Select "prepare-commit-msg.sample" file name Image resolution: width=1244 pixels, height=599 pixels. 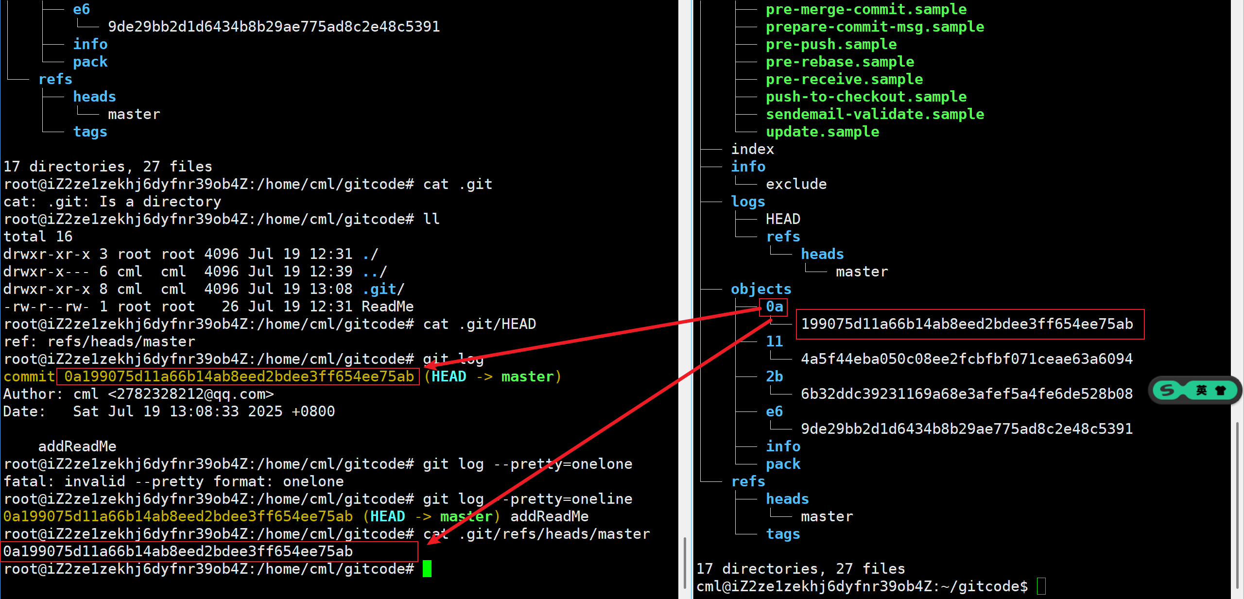coord(875,27)
